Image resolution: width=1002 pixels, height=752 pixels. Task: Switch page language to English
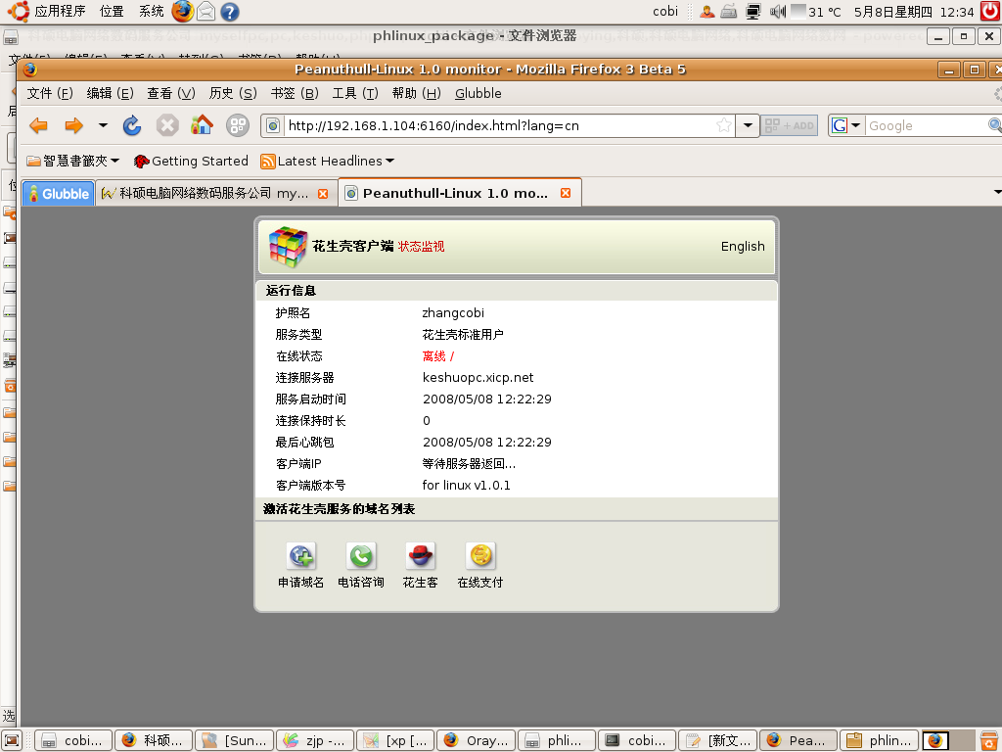pos(743,246)
